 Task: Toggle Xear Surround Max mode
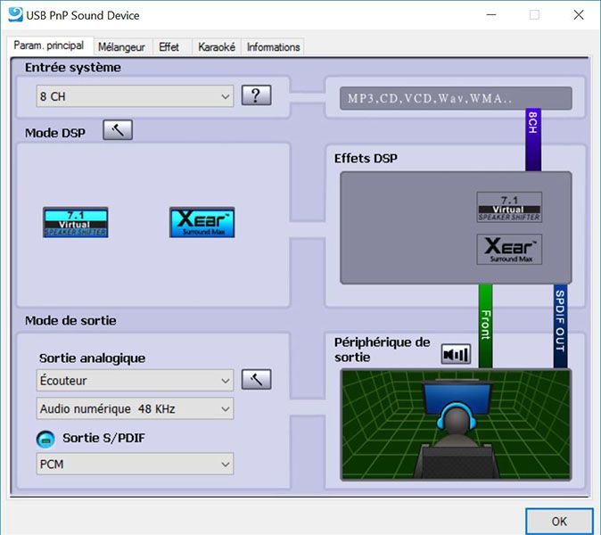pyautogui.click(x=202, y=222)
